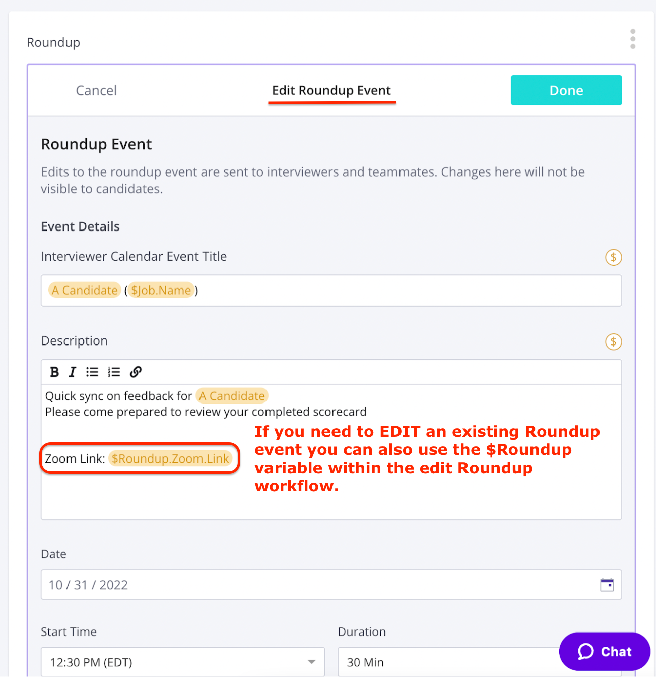The image size is (666, 690).
Task: Click the Done button
Action: click(566, 90)
